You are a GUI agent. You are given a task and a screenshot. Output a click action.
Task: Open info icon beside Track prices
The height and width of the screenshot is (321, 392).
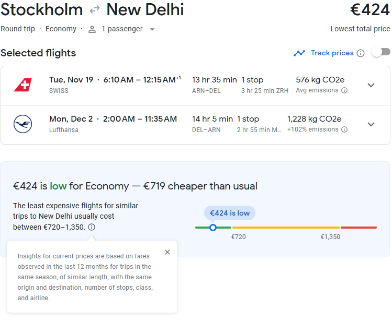360,53
